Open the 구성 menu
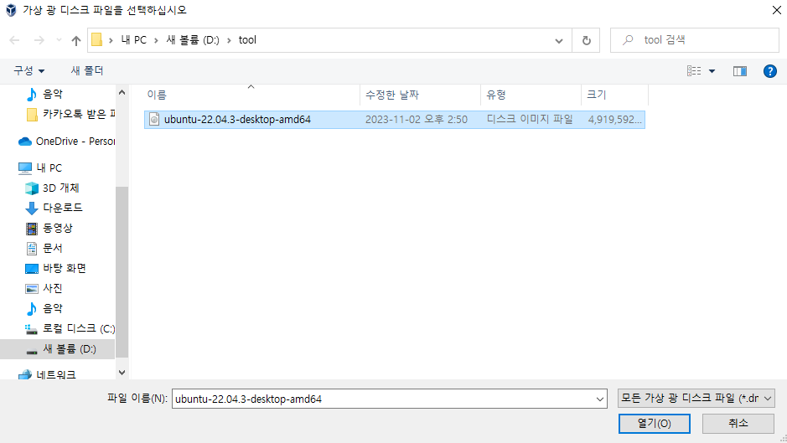The image size is (787, 443). (x=28, y=70)
